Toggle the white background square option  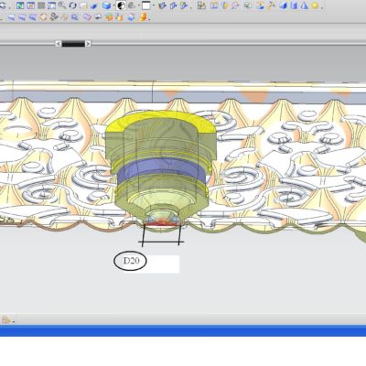(x=146, y=5)
